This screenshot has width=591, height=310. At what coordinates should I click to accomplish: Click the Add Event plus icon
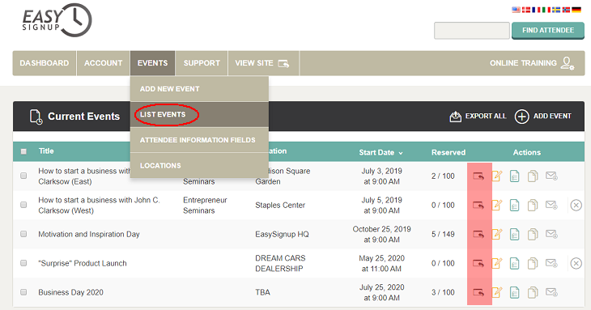pyautogui.click(x=521, y=117)
